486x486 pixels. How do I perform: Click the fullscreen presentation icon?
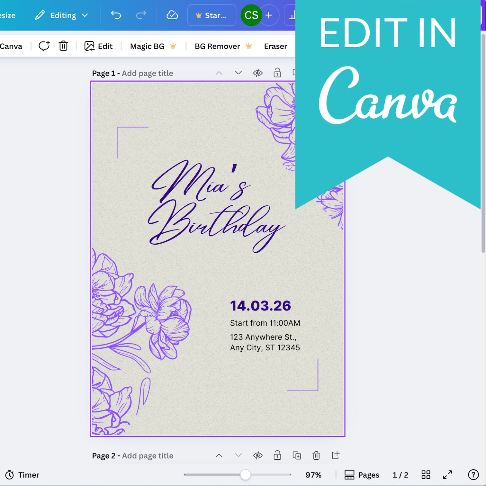[447, 474]
